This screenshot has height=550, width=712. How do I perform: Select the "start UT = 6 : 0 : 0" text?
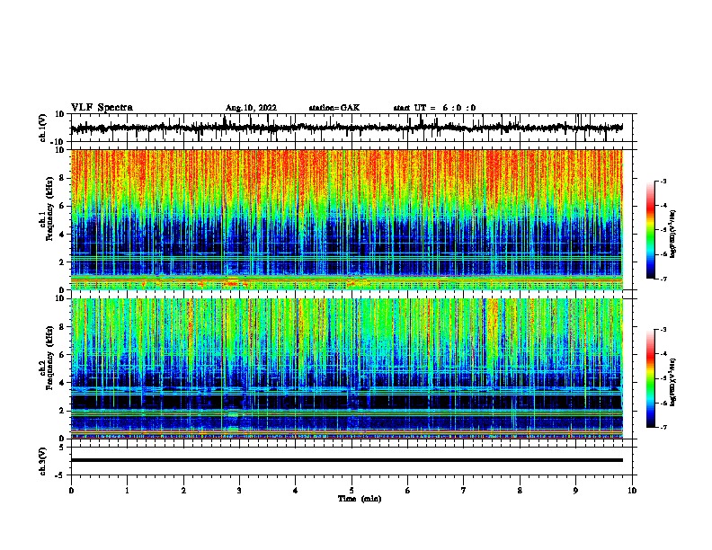point(434,108)
